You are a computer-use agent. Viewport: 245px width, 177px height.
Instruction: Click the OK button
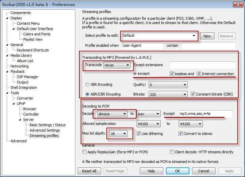pyautogui.click(x=177, y=171)
